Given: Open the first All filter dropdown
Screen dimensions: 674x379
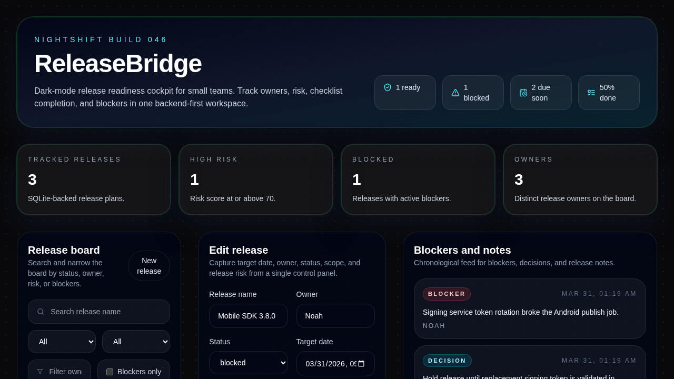Looking at the screenshot, I should [x=62, y=342].
